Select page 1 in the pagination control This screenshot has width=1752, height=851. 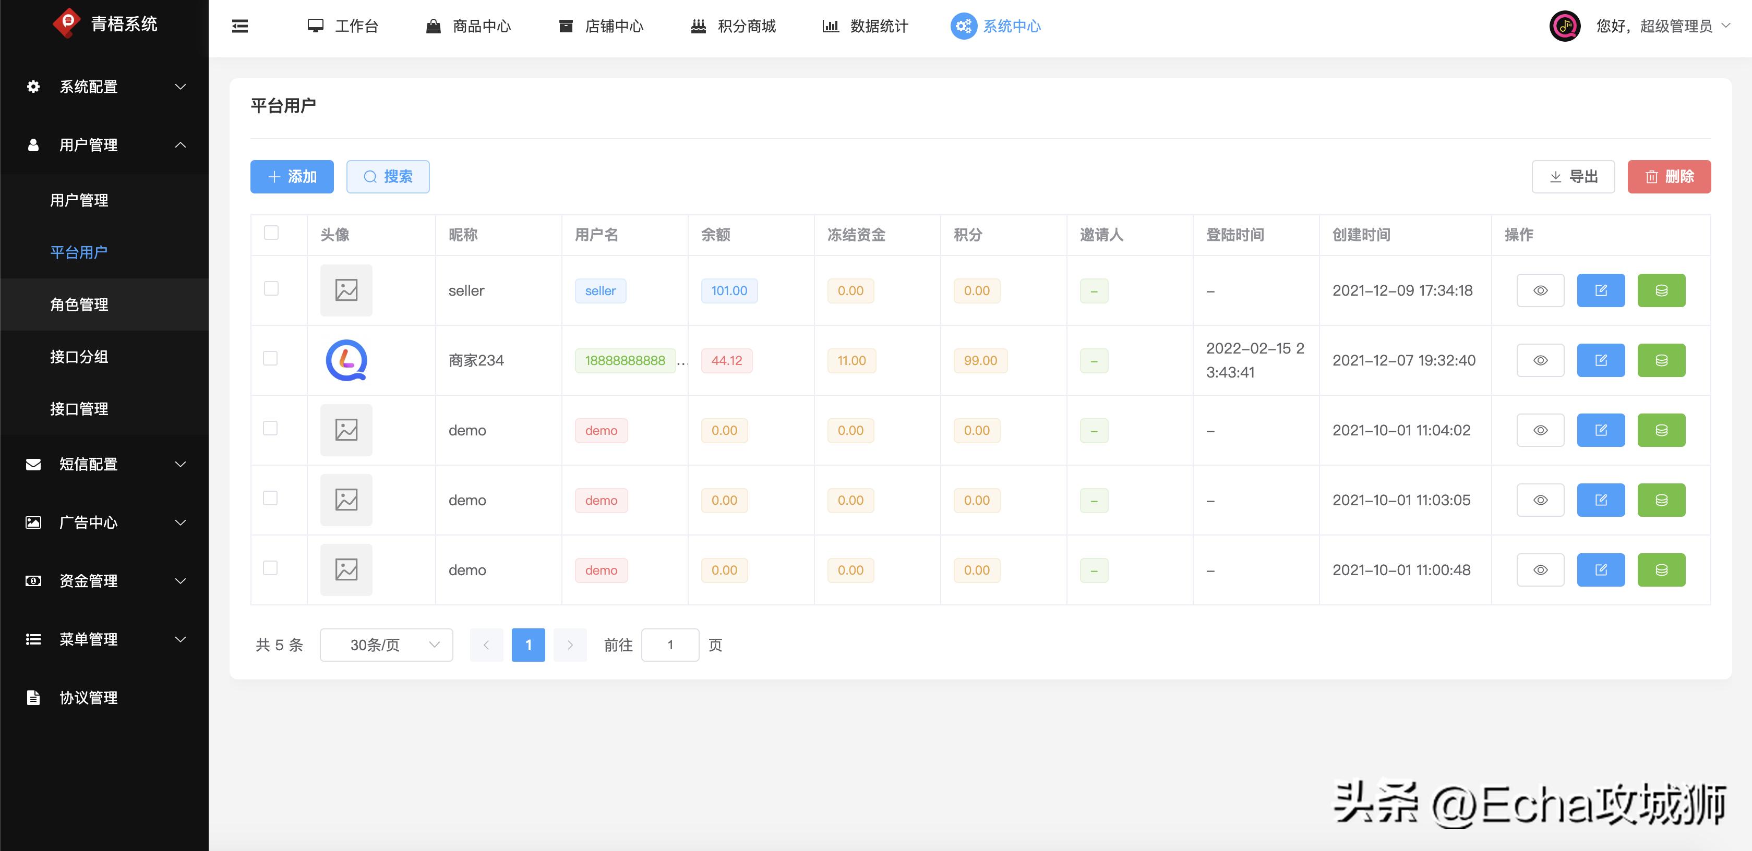click(x=529, y=645)
